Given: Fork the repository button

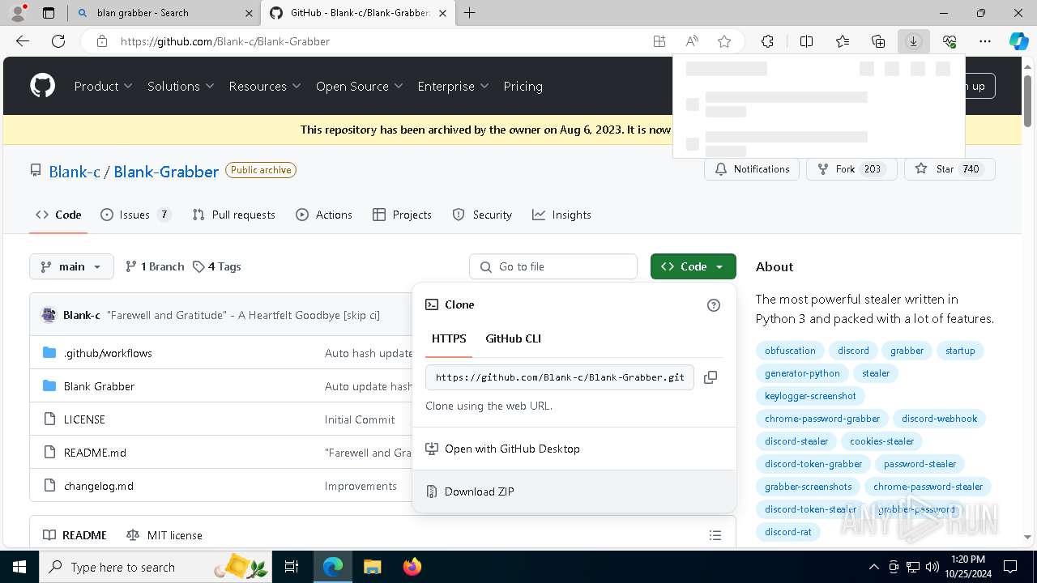Looking at the screenshot, I should pos(851,169).
